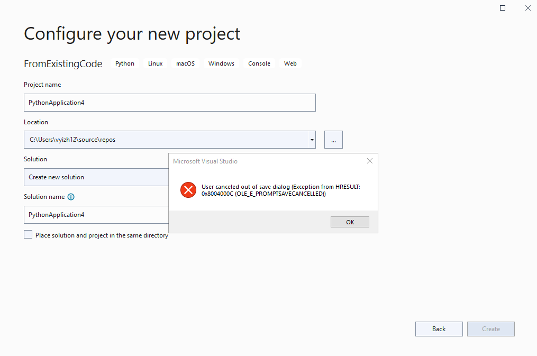Image resolution: width=537 pixels, height=356 pixels.
Task: Click the info icon beside Solution name
Action: 71,196
